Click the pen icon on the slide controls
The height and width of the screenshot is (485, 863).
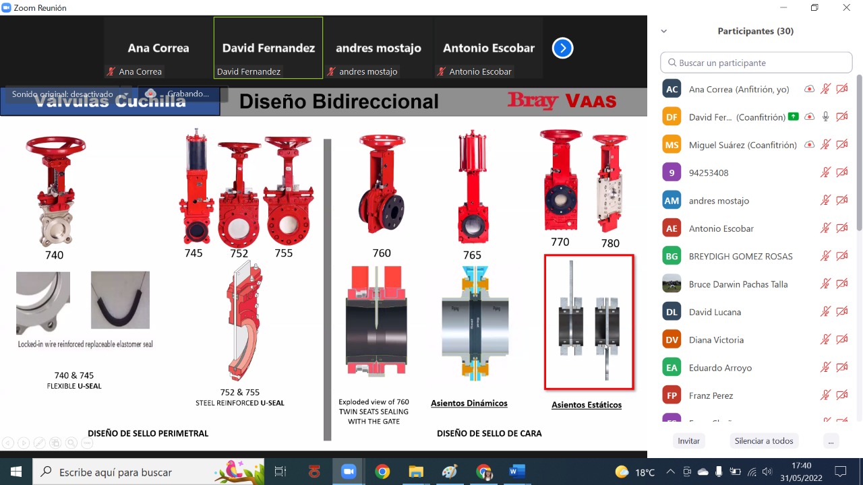click(40, 443)
